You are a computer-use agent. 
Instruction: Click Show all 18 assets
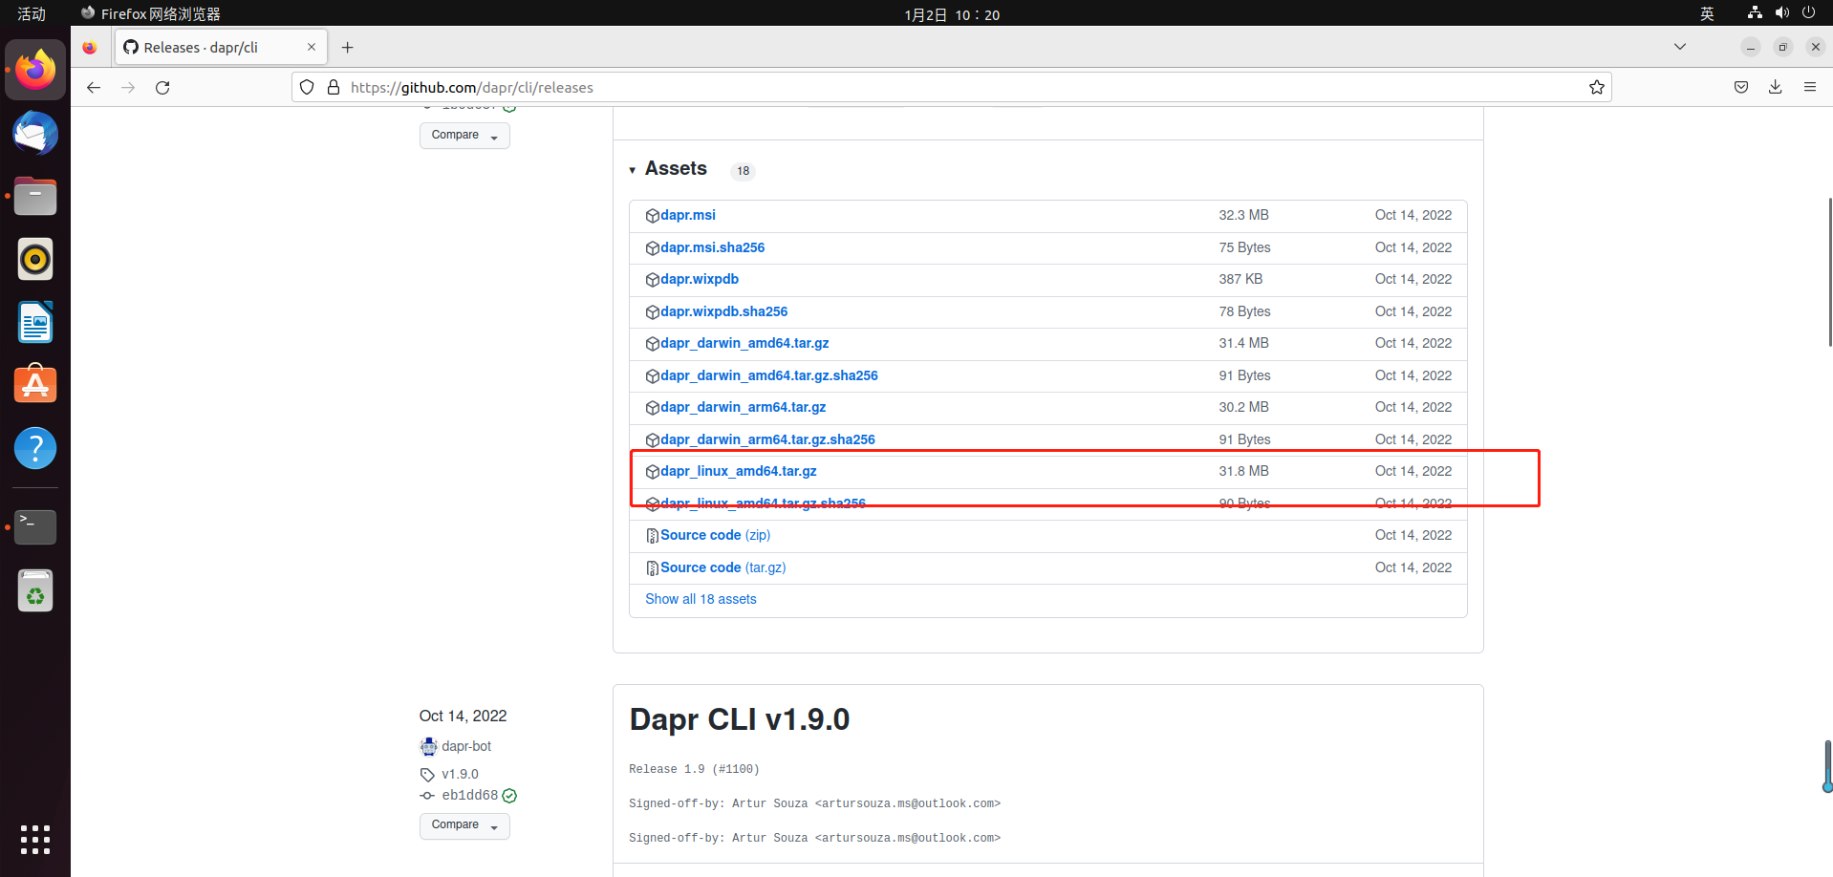click(701, 599)
